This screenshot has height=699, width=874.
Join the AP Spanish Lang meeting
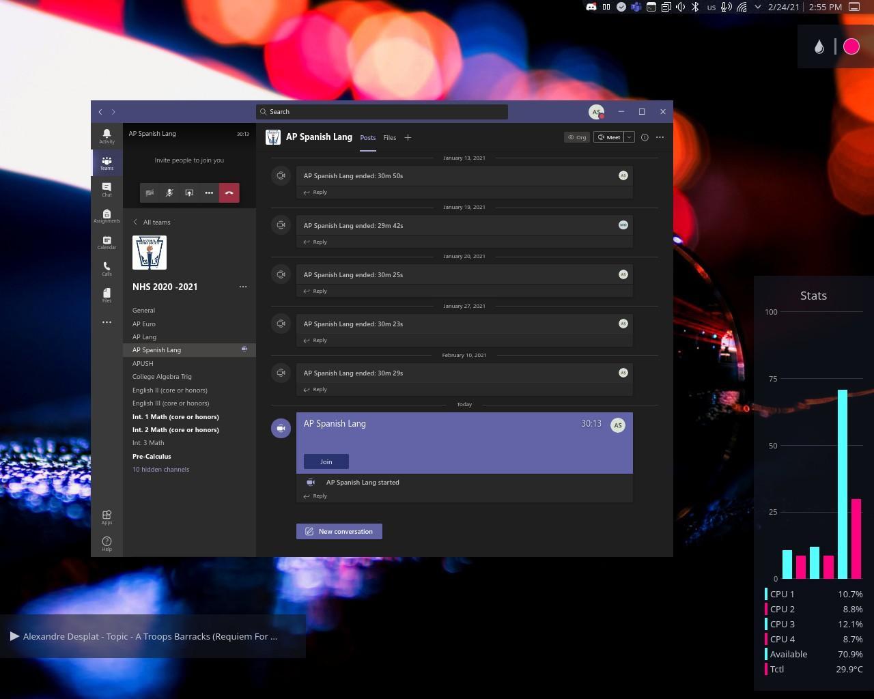pos(326,461)
